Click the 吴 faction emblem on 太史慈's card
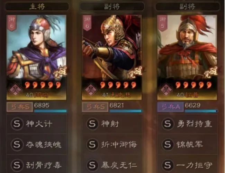Viewport: 225px width, 173px height. [x=91, y=90]
